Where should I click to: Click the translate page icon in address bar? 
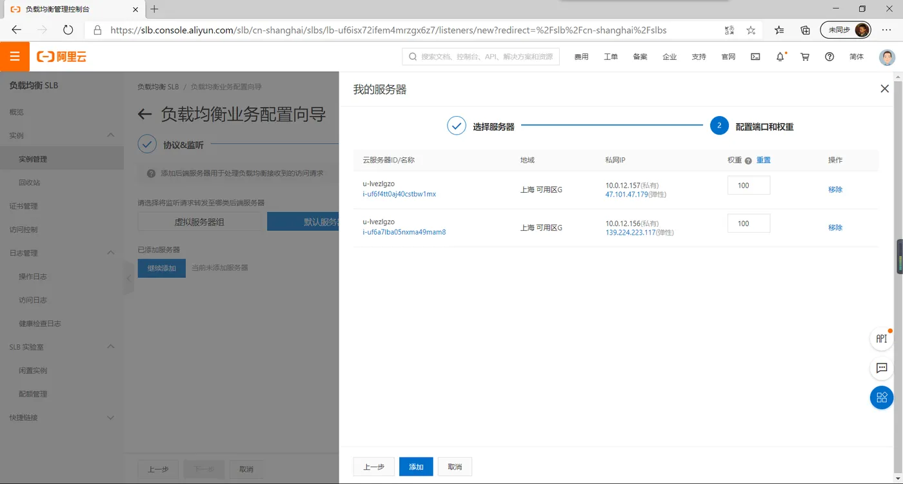tap(729, 30)
